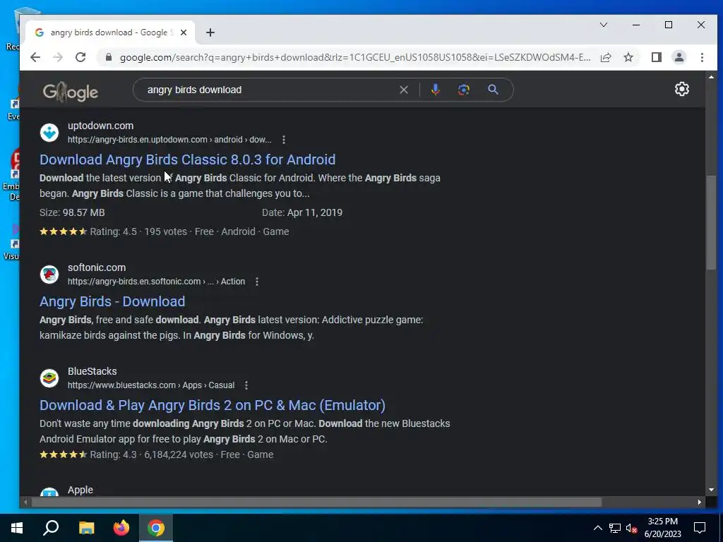The height and width of the screenshot is (542, 723).
Task: Open tab search chevron in title bar
Action: 604,25
